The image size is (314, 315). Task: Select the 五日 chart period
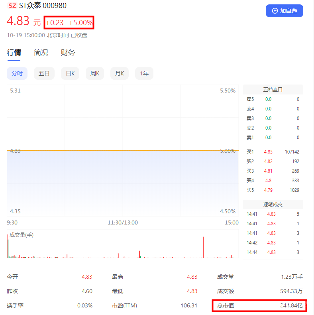pos(44,73)
